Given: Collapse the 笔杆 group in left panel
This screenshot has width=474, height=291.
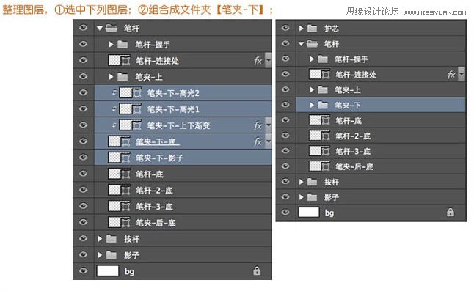Looking at the screenshot, I should (x=100, y=29).
